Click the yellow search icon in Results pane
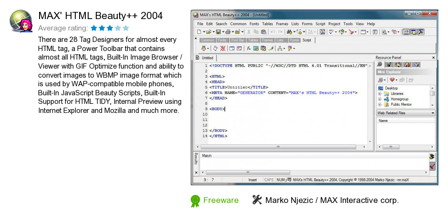448x222 pixels. (x=432, y=157)
